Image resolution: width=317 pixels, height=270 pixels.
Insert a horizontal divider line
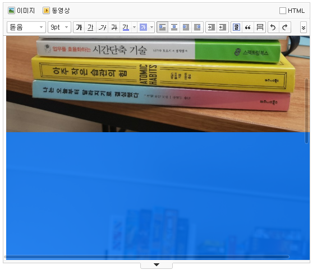[260, 27]
